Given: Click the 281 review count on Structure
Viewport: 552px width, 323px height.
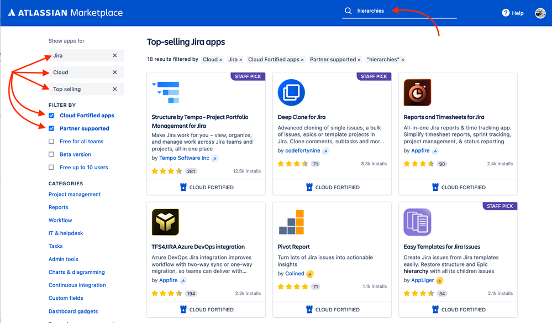Looking at the screenshot, I should 191,171.
